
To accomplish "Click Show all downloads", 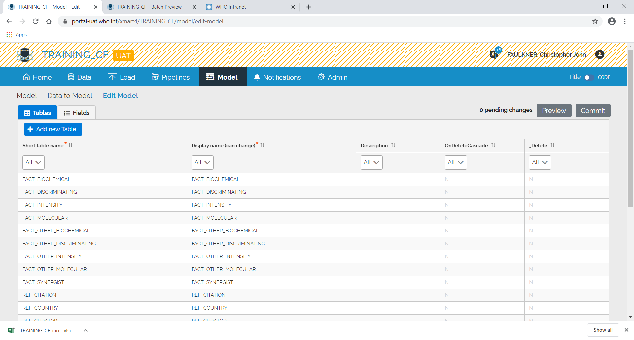I will click(x=603, y=330).
